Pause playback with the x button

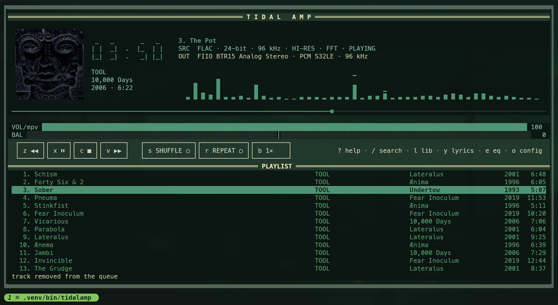(x=59, y=150)
